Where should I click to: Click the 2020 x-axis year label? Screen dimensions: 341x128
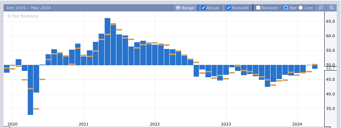tap(12, 124)
